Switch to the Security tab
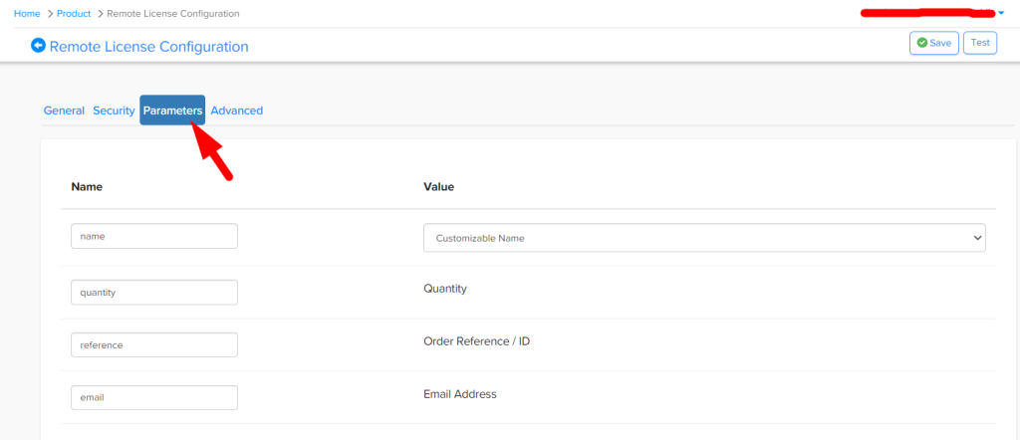The height and width of the screenshot is (440, 1020). (114, 110)
